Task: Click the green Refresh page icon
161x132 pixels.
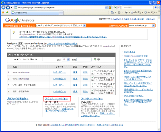Action: (115, 7)
